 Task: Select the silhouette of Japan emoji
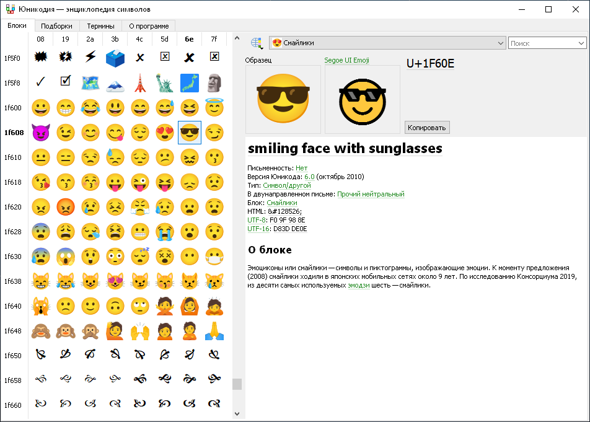tap(189, 83)
